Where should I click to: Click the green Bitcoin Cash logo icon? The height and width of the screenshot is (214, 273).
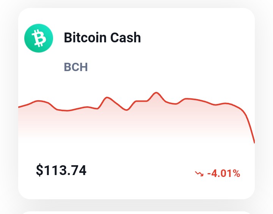pyautogui.click(x=39, y=38)
